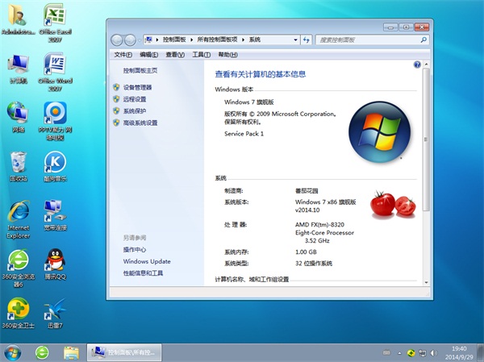Click the scrollbar down arrow
The image size is (484, 362).
tap(426, 282)
